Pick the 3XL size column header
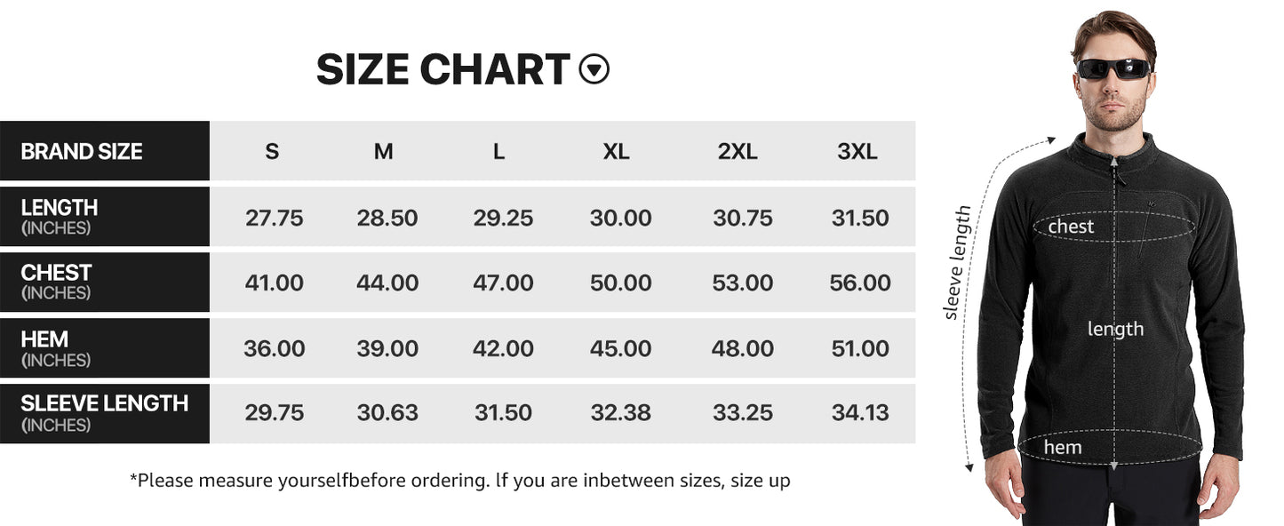The height and width of the screenshot is (526, 1284). pyautogui.click(x=857, y=152)
